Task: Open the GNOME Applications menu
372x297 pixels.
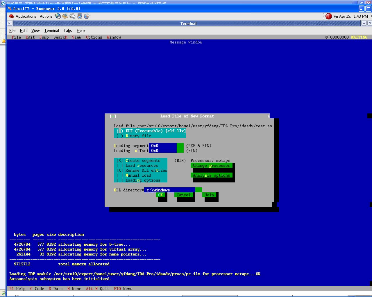Action: point(26,16)
